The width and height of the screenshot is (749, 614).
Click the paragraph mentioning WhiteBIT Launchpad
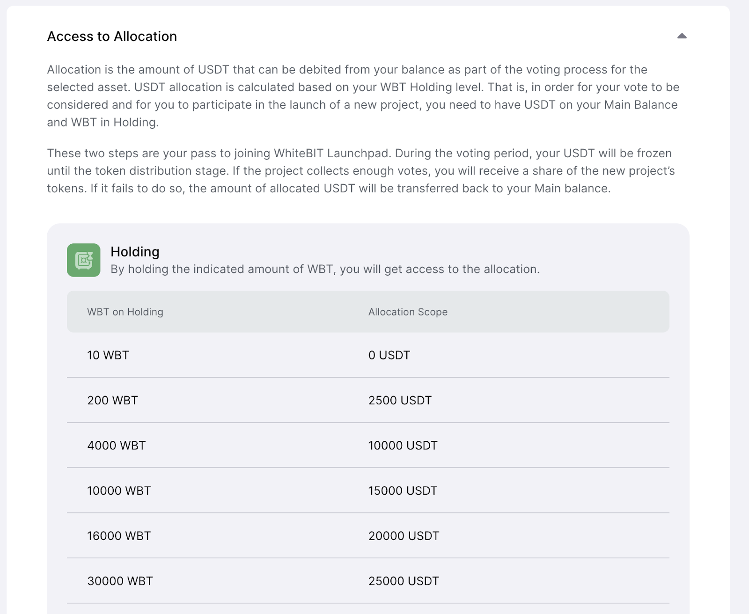click(x=360, y=171)
